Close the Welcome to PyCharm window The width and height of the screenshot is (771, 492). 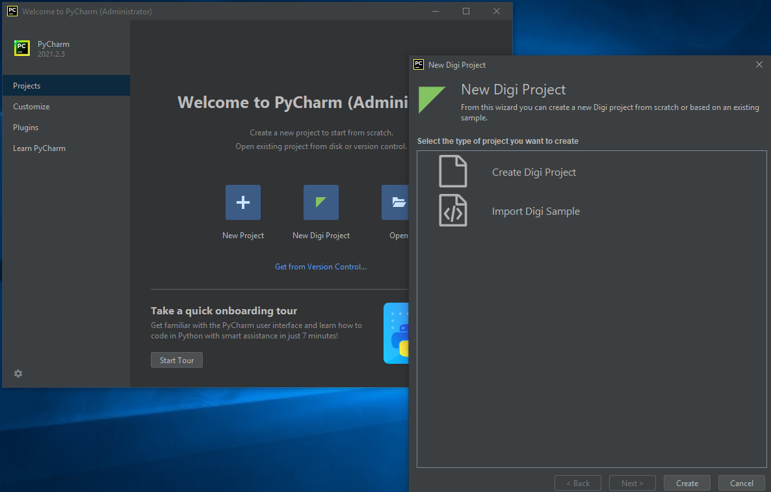tap(497, 11)
